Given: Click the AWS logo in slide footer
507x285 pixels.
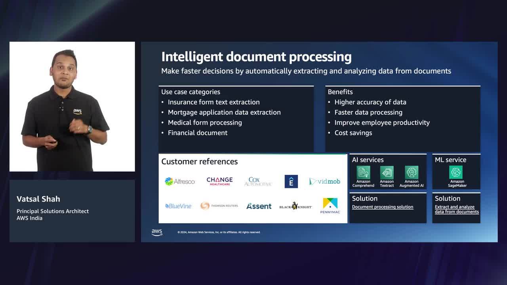Looking at the screenshot, I should pyautogui.click(x=157, y=232).
